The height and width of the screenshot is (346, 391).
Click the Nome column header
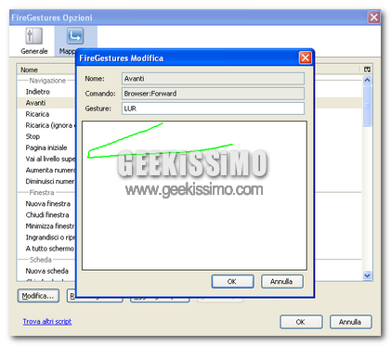46,70
